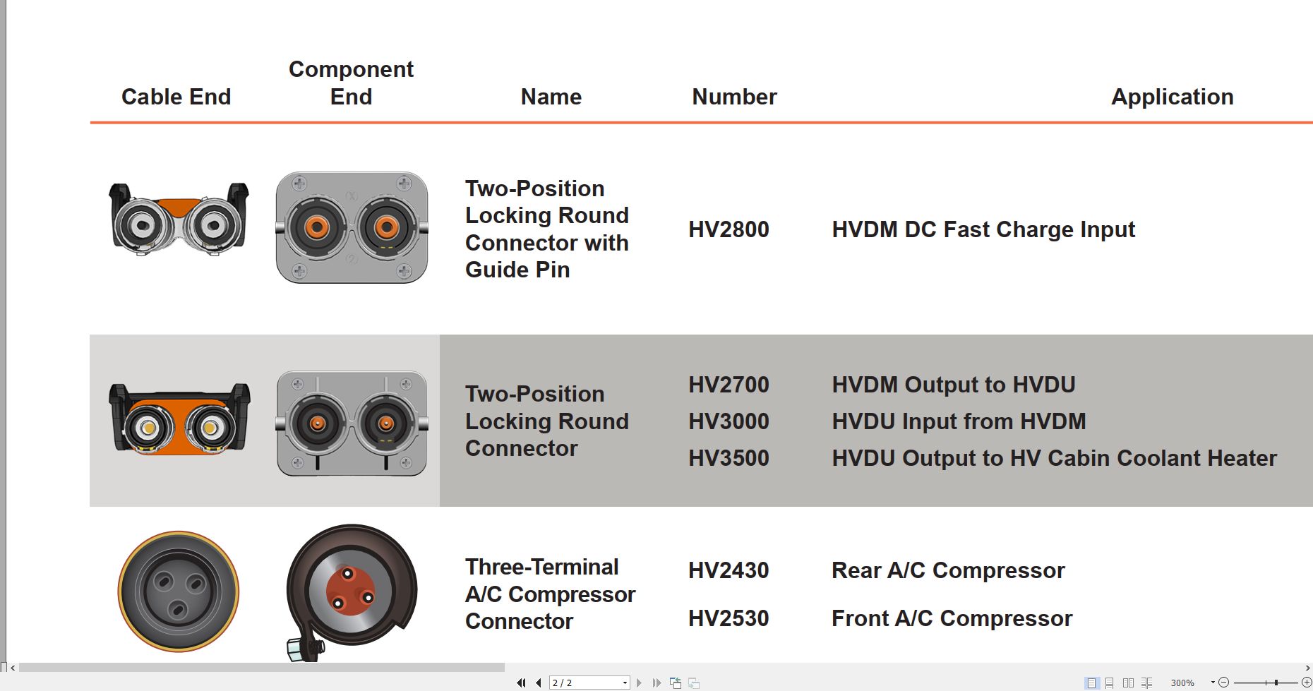1313x691 pixels.
Task: Open the page number dropdown
Action: (x=625, y=683)
